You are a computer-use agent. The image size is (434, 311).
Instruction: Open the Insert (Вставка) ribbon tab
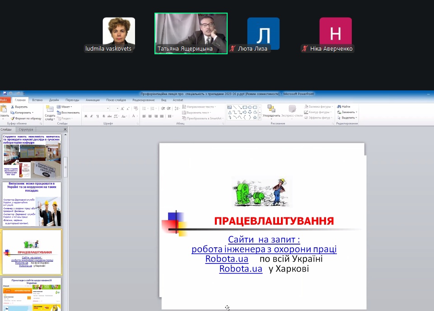[37, 100]
